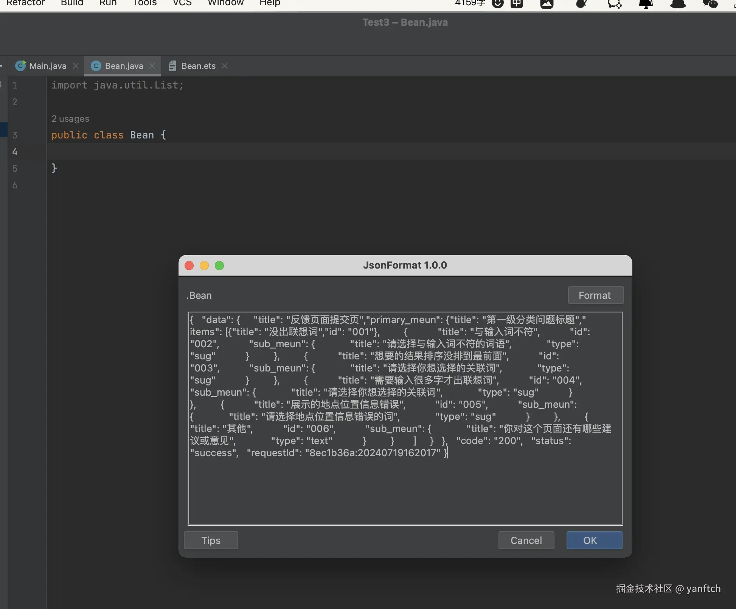Close the Main.java tab
This screenshot has height=609, width=736.
point(76,66)
